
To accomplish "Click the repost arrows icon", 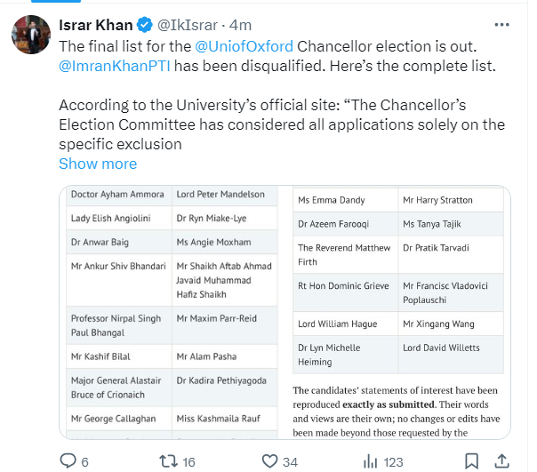I will coord(164,460).
